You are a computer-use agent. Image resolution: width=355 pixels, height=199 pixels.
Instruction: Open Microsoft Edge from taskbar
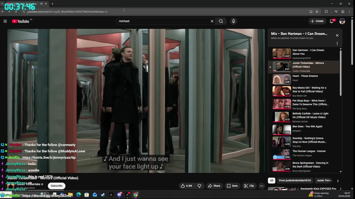click(78, 195)
